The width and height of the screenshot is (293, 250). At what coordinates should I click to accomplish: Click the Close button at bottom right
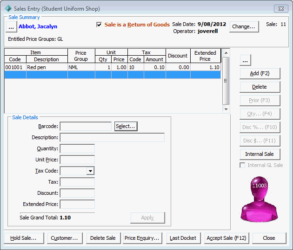pos(269,238)
